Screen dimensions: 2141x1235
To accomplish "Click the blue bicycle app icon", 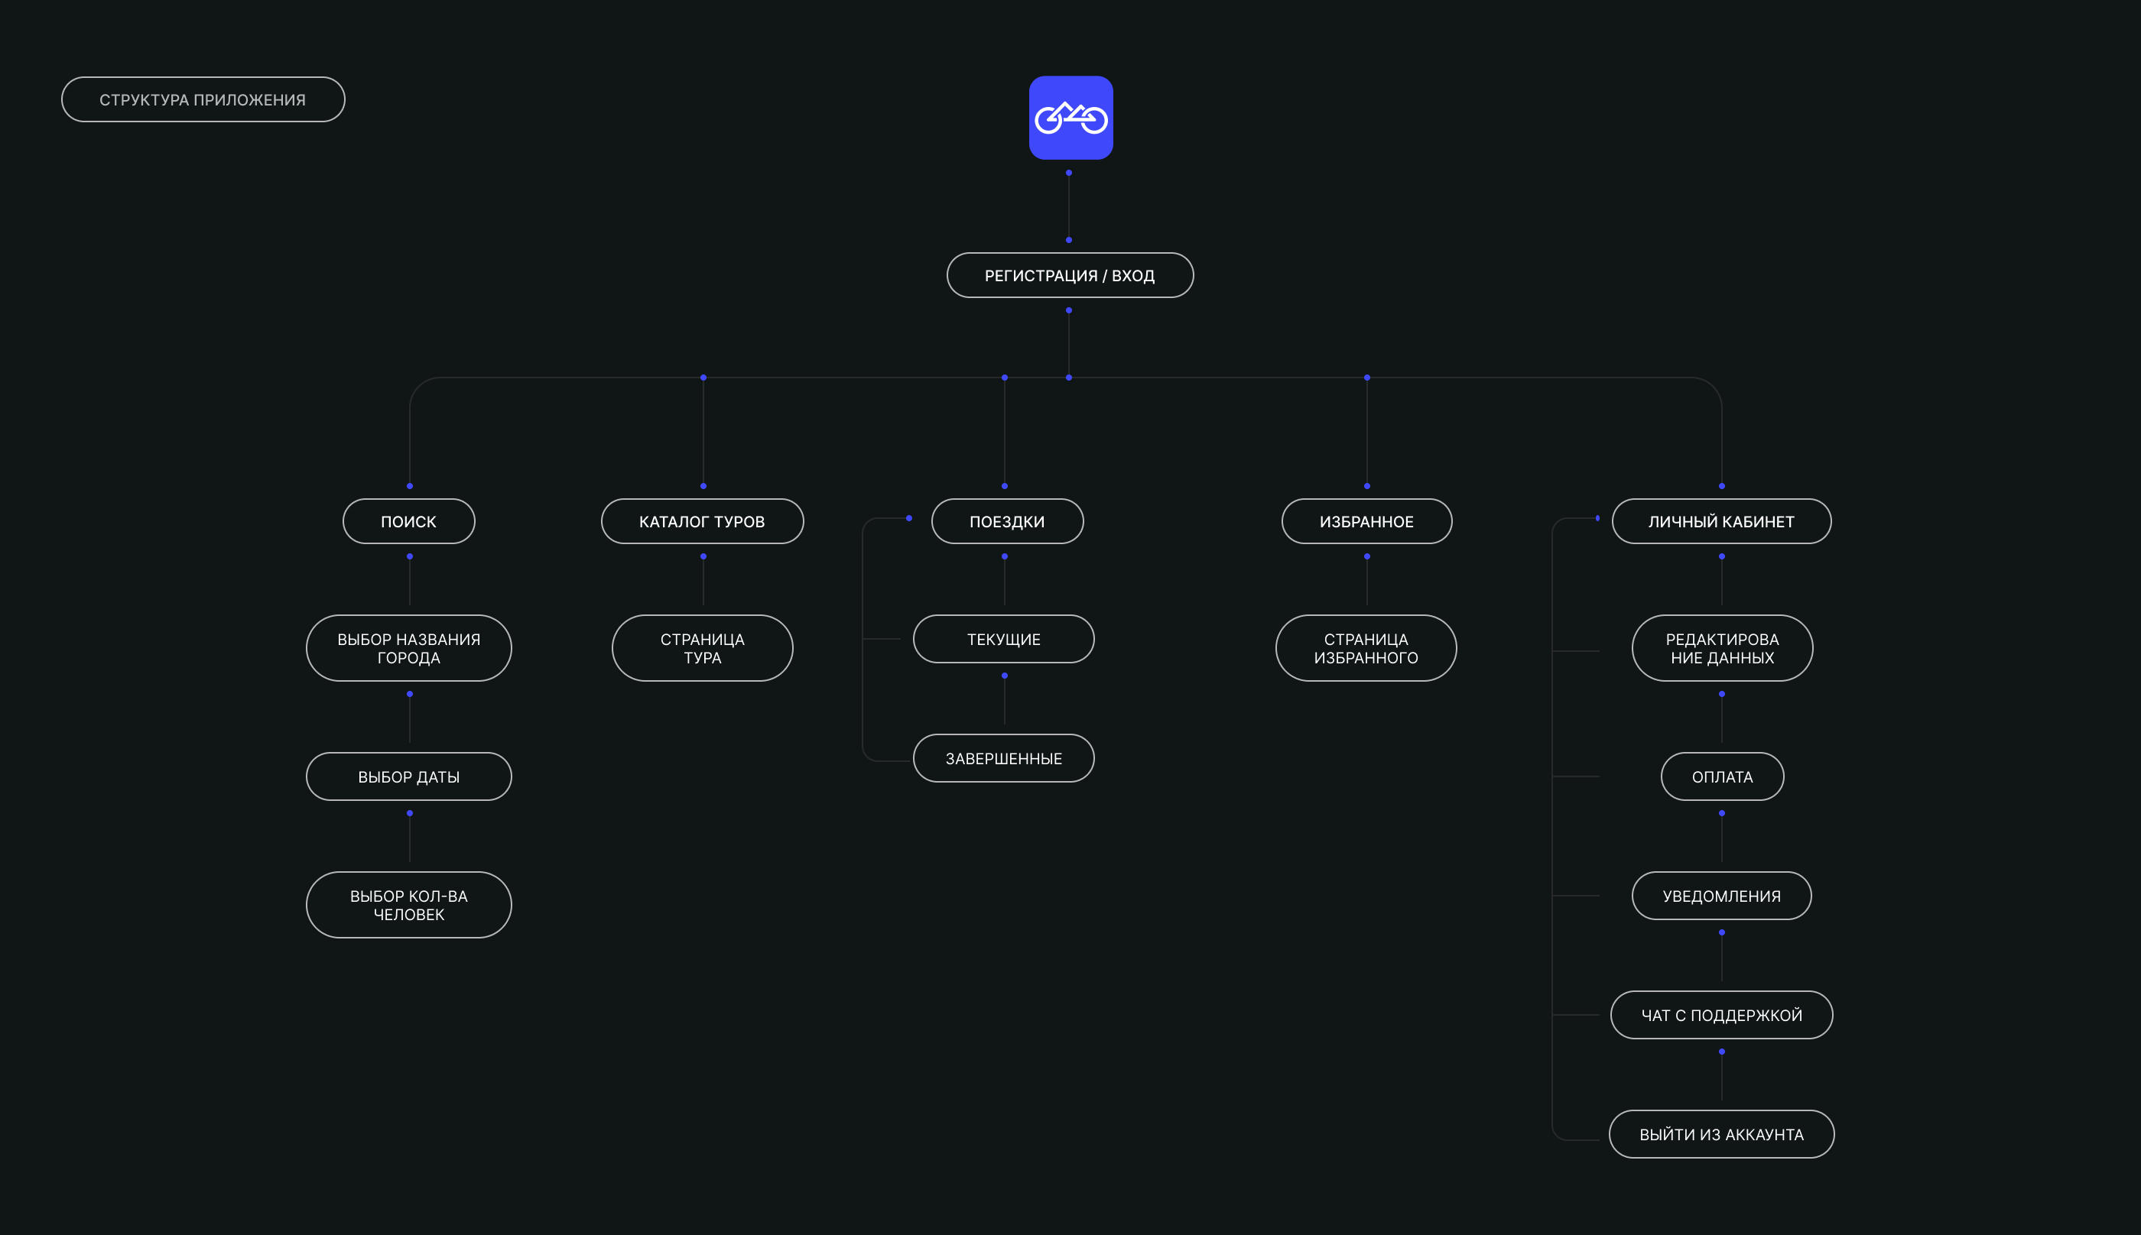I will pos(1070,118).
